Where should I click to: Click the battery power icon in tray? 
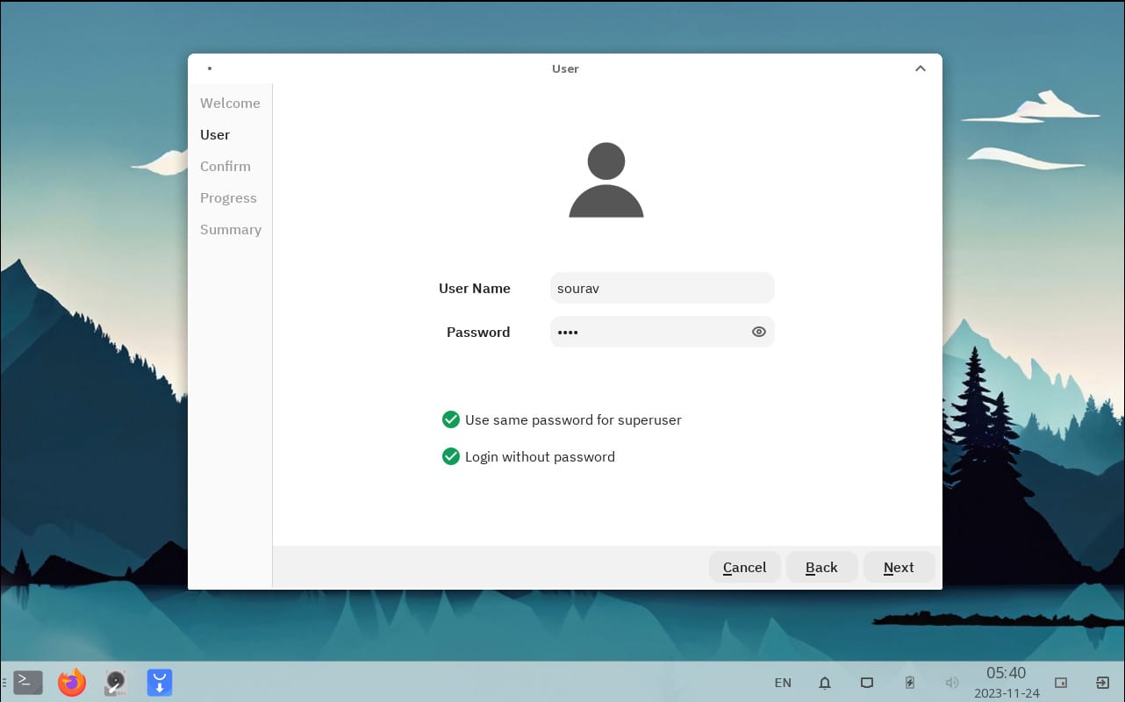[x=910, y=683]
